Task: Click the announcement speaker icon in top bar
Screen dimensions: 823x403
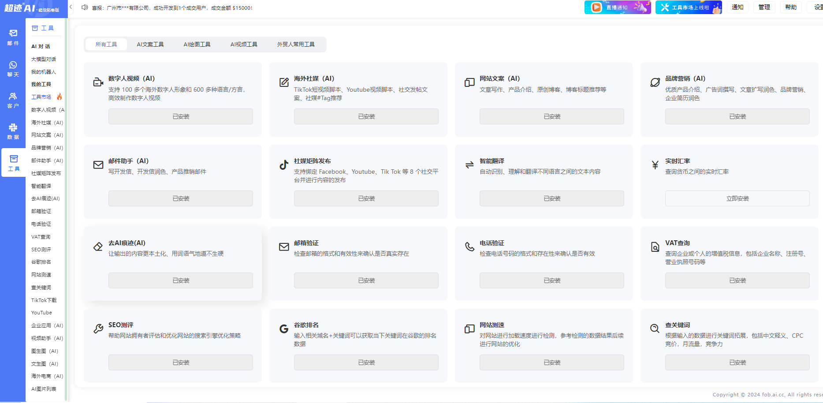Action: point(85,7)
